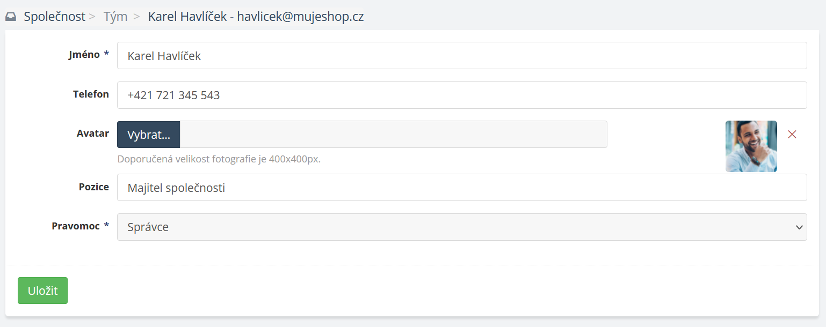Viewport: 826px width, 327px height.
Task: Click the empty avatar file name field
Action: [x=393, y=135]
